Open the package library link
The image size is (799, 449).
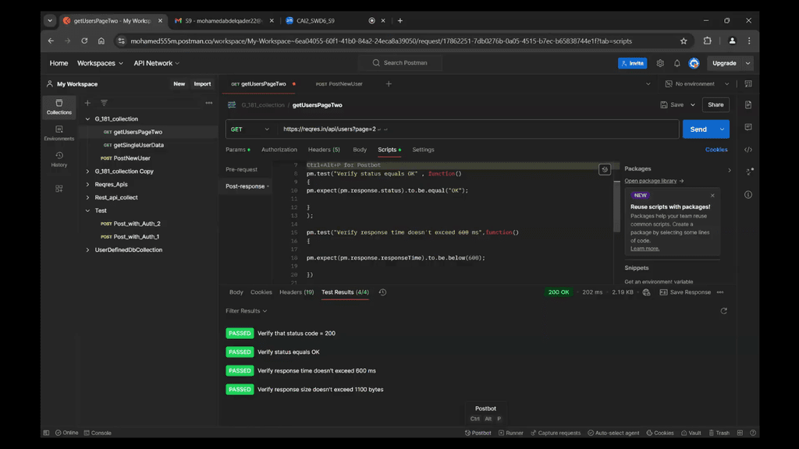click(x=654, y=181)
